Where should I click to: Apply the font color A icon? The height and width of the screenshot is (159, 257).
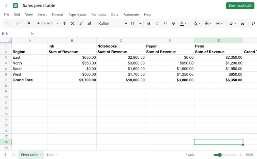point(182,24)
